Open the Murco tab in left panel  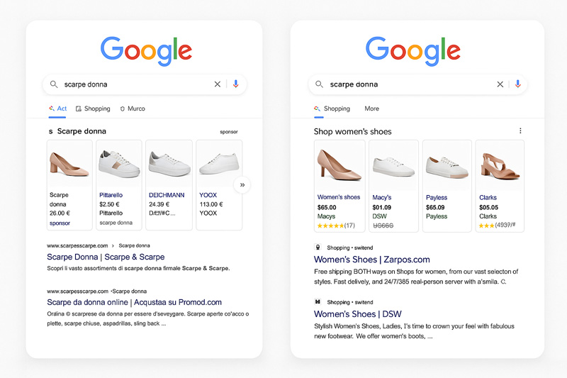[x=133, y=109]
